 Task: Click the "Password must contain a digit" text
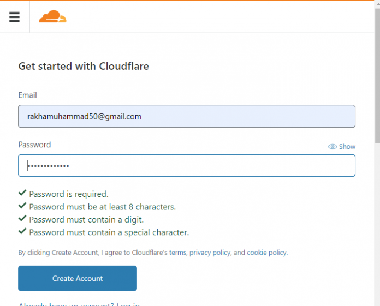(86, 219)
